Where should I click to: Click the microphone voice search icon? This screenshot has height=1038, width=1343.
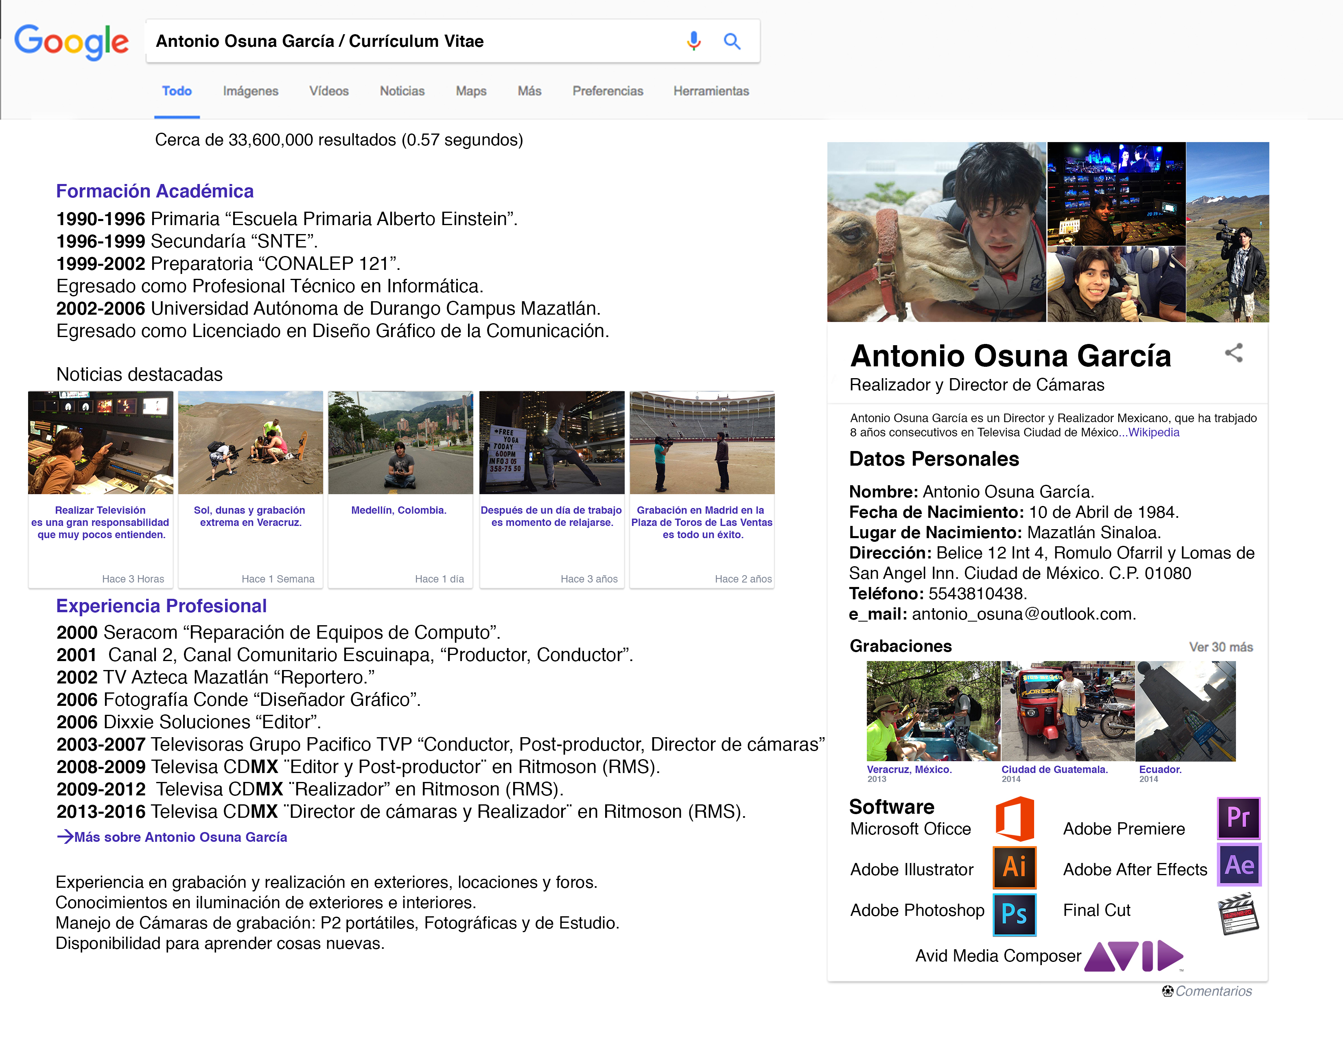[x=693, y=41]
